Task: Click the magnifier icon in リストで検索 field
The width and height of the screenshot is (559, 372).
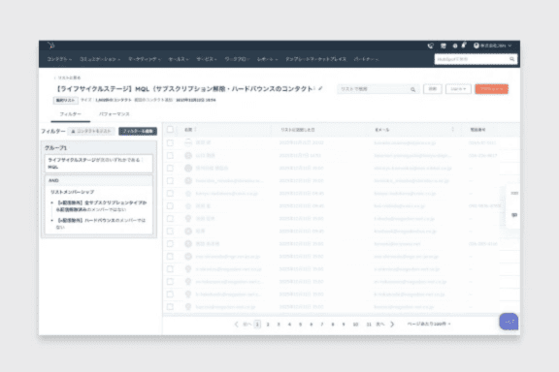Action: [x=412, y=89]
